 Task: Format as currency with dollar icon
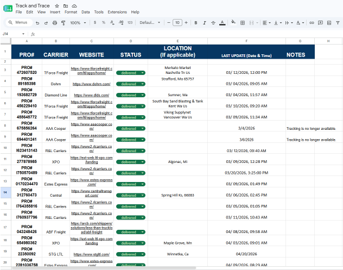95,23
